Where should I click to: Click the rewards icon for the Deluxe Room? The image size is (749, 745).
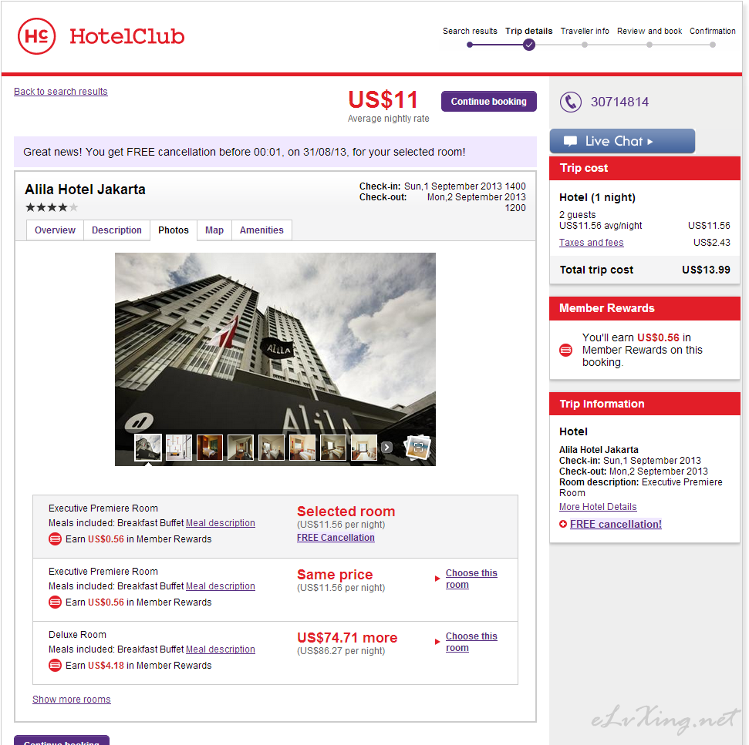tap(55, 665)
